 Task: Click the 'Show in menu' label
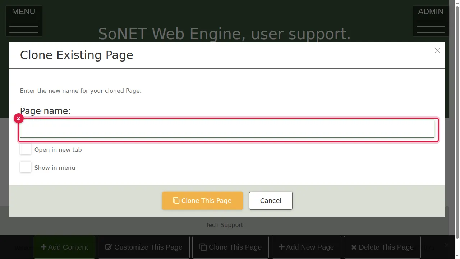pos(55,168)
